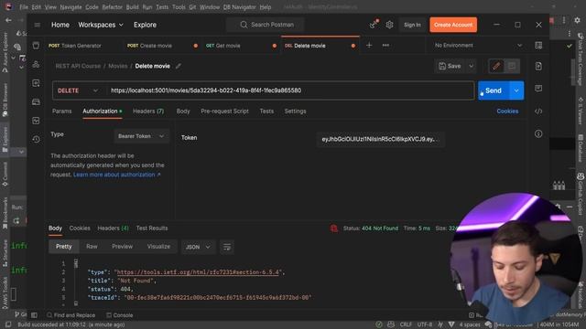Switch to build mode pencil icon
Viewport: 586px width, 329px height.
pyautogui.click(x=496, y=66)
